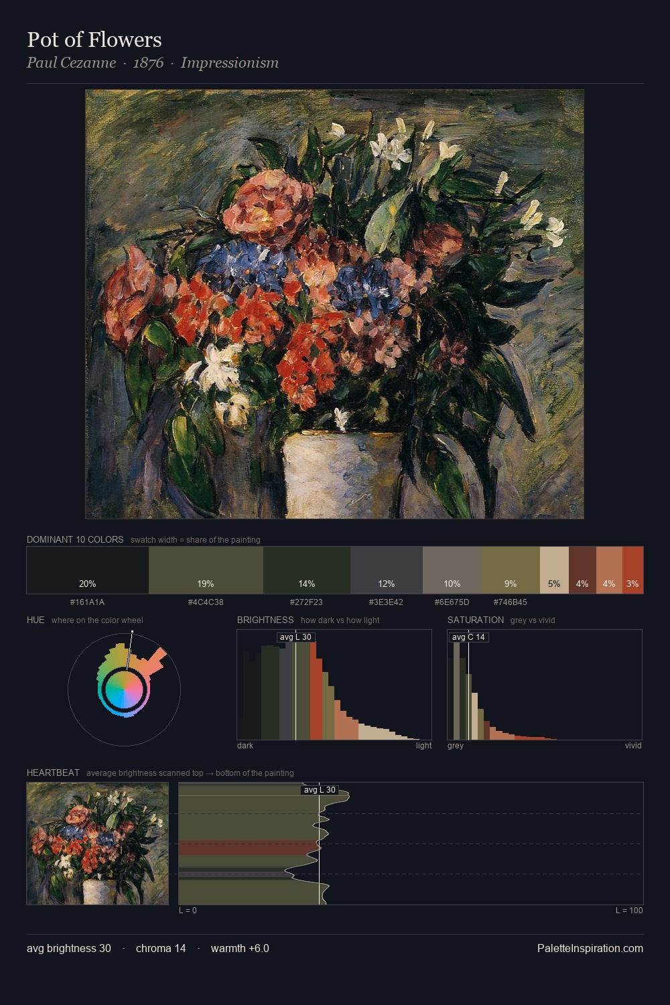The width and height of the screenshot is (670, 1005).
Task: Click the hex code '#272F23' label
Action: (306, 602)
